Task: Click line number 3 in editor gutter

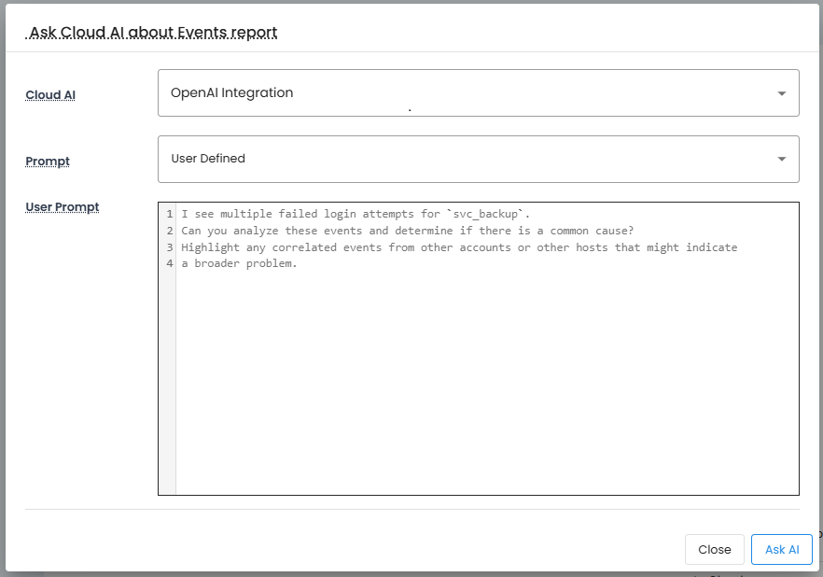Action: (x=169, y=247)
